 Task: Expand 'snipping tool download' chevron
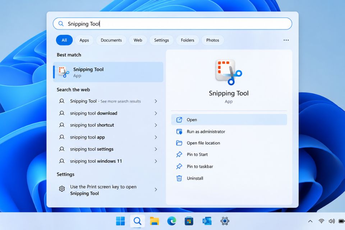156,113
